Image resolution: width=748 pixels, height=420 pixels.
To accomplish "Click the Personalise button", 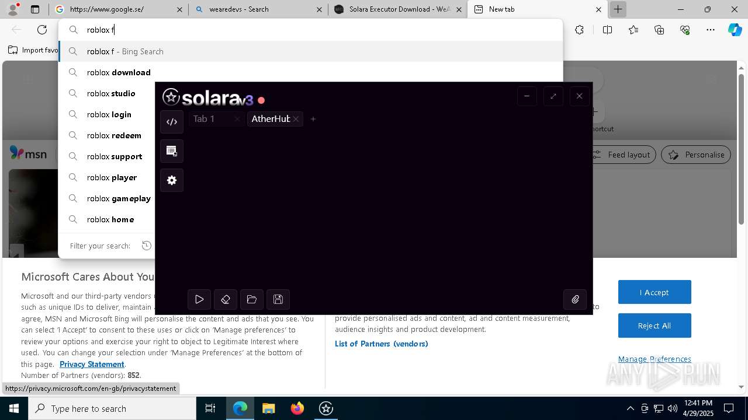I will 695,155.
